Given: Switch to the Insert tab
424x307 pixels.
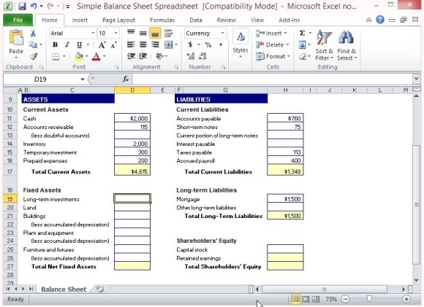Looking at the screenshot, I should (x=80, y=20).
